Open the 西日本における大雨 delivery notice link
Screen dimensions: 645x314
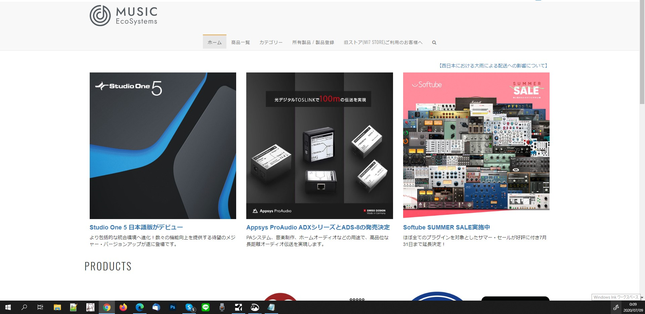point(493,66)
